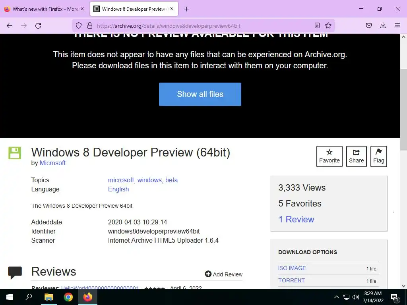This screenshot has height=305, width=407.
Task: Click the browser Forward arrow
Action: click(x=24, y=26)
